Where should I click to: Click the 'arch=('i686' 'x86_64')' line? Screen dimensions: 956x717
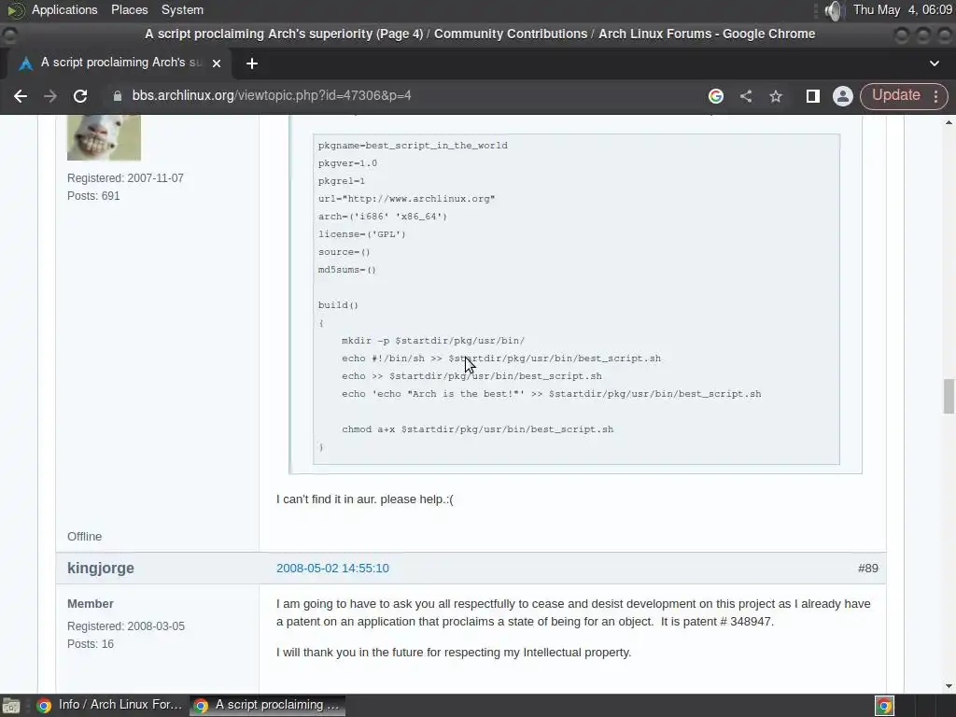pos(382,217)
